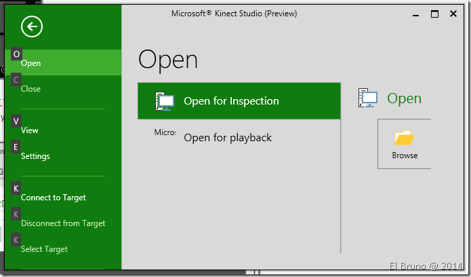Click the "E" key tip badge above Settings

16,147
